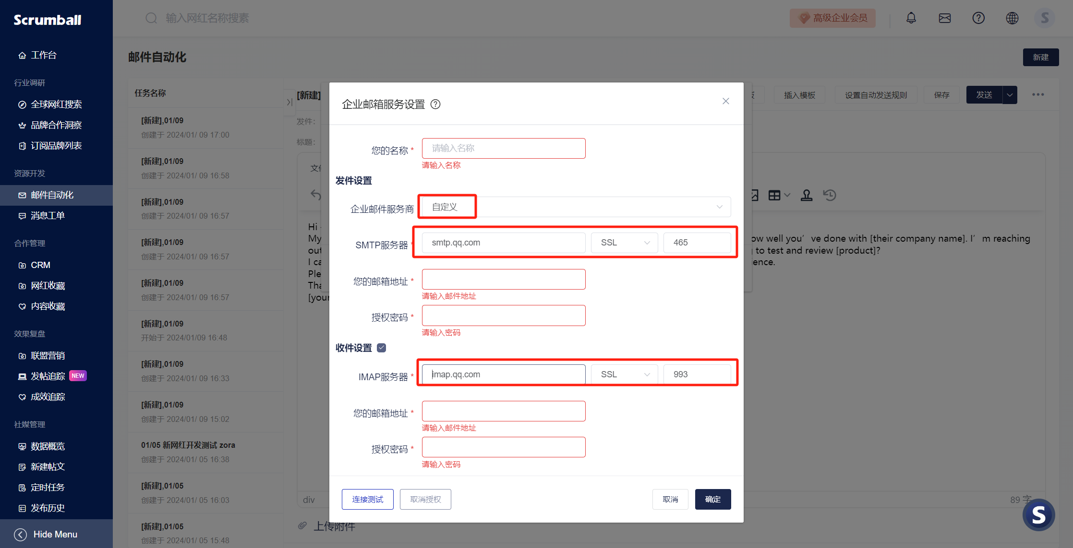Click the help icon beside 企业邮箱服务设置 title
The image size is (1073, 548).
pos(435,104)
